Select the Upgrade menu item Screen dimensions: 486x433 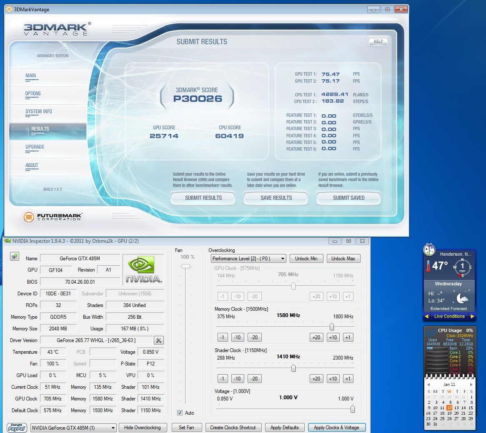click(x=35, y=147)
